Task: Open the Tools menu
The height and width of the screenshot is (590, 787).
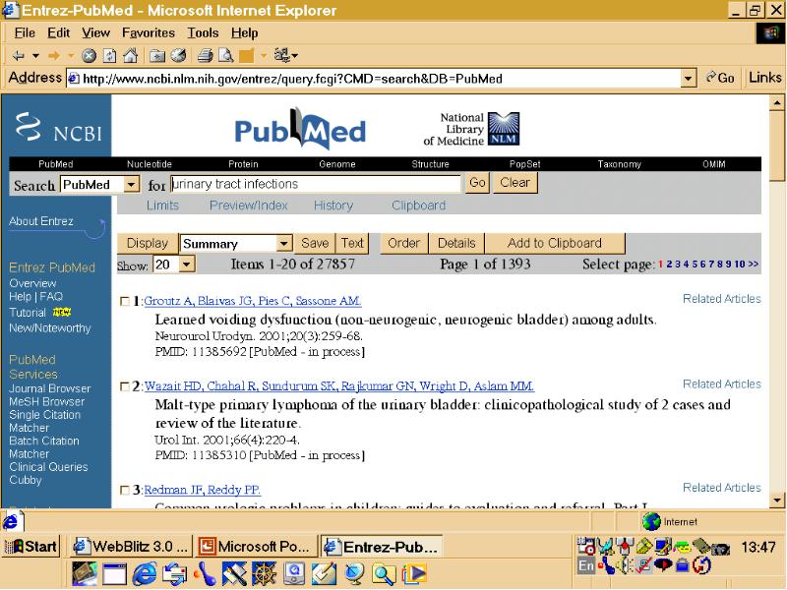Action: 204,33
